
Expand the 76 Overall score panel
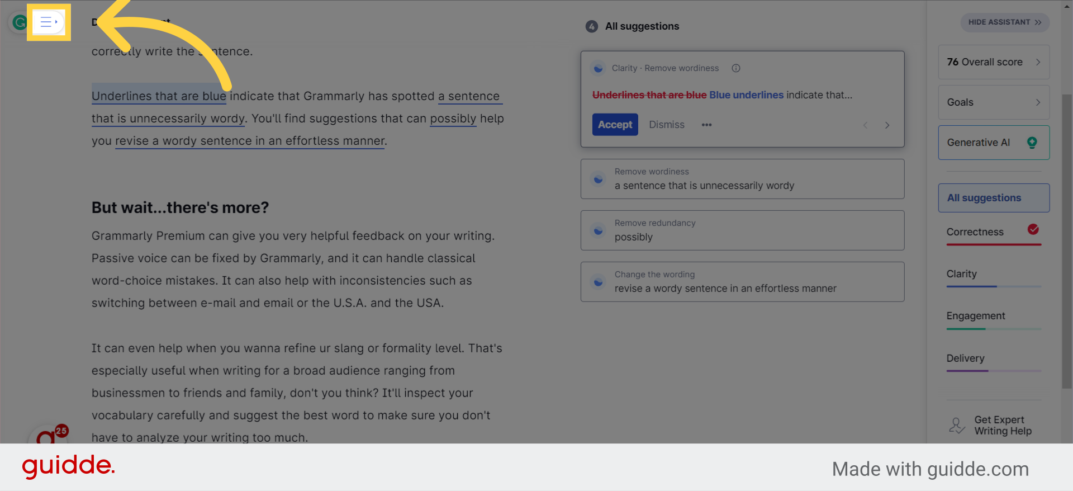pos(994,62)
